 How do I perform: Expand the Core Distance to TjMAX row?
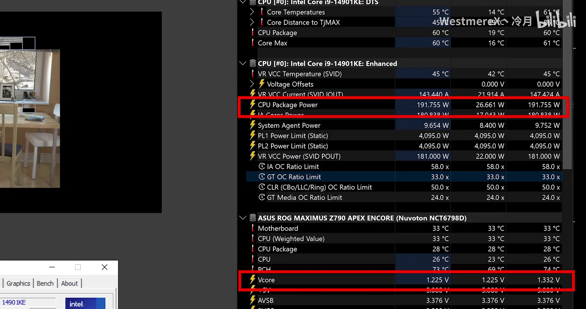[x=252, y=22]
